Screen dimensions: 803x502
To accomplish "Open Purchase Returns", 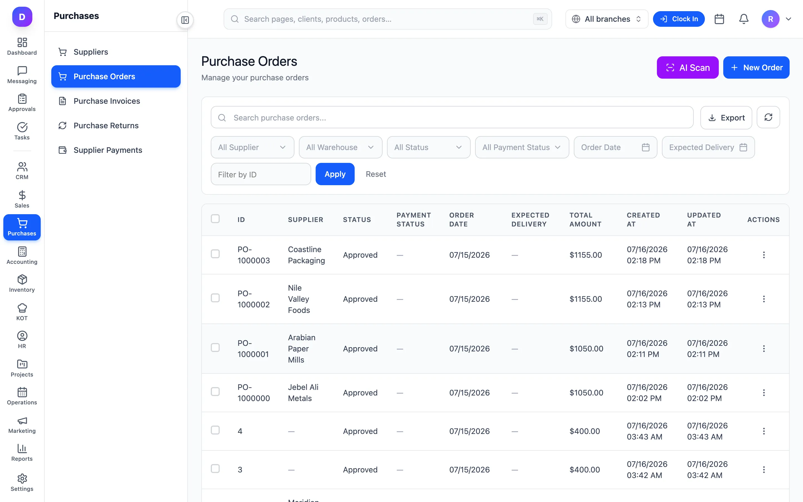I will click(116, 126).
